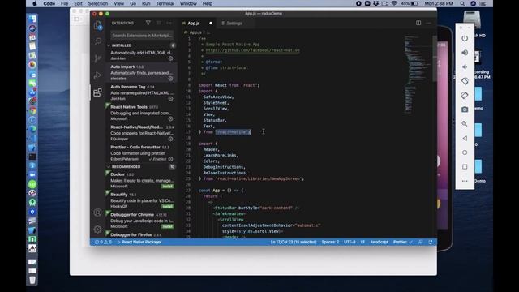Manage gear for Prettier extension

170,159
